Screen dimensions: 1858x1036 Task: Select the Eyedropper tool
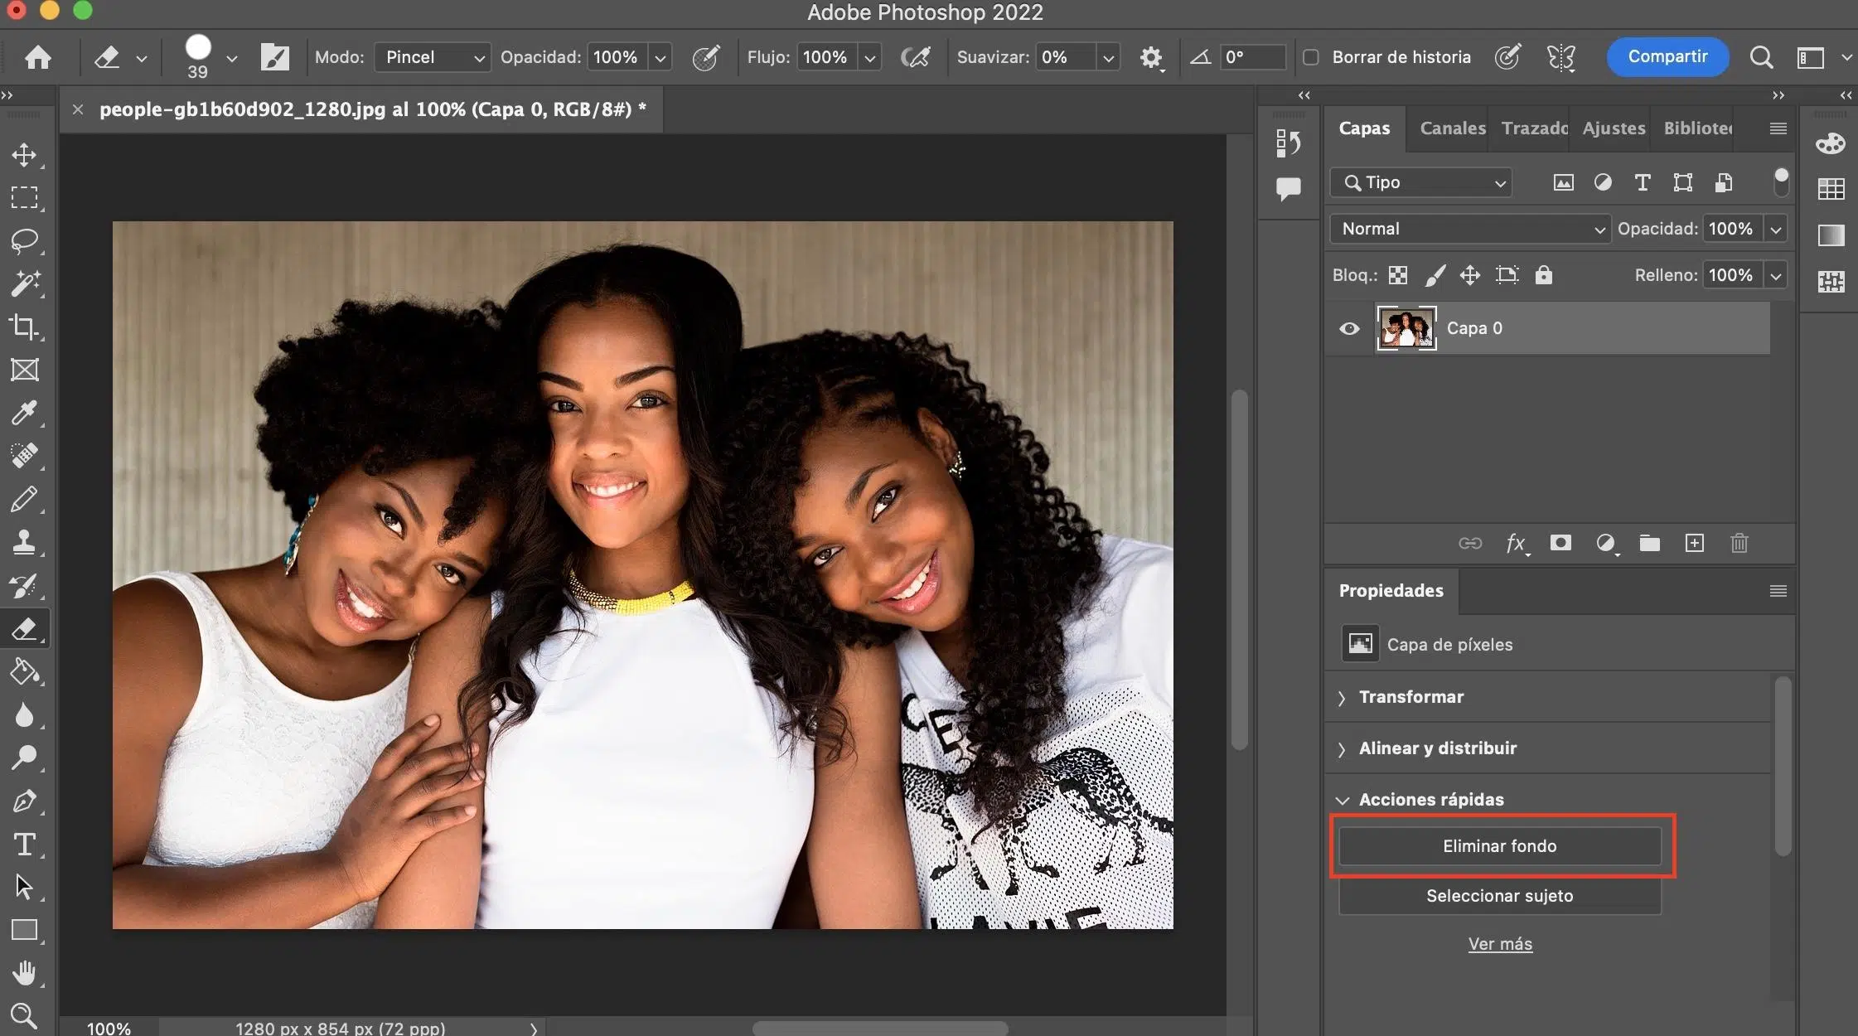[x=24, y=413]
